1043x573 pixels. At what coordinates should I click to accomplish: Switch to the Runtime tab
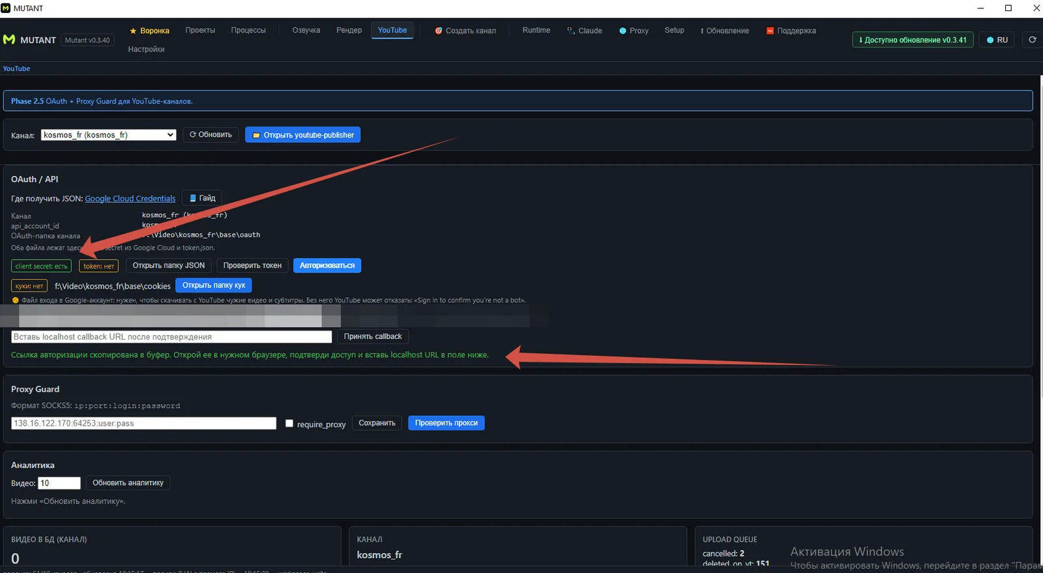click(x=536, y=31)
